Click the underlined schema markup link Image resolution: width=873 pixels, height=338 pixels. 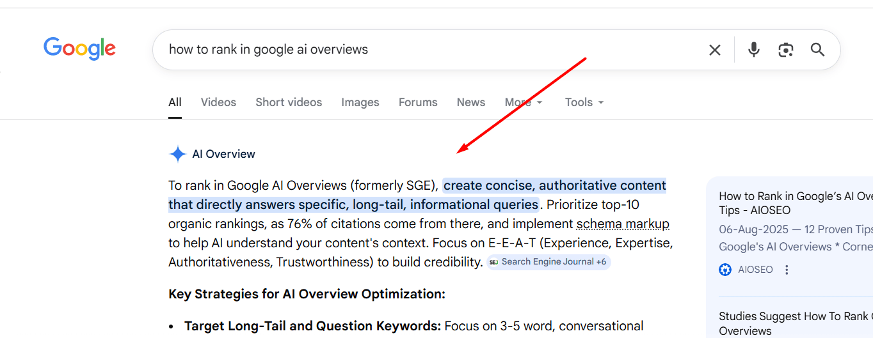pyautogui.click(x=623, y=224)
